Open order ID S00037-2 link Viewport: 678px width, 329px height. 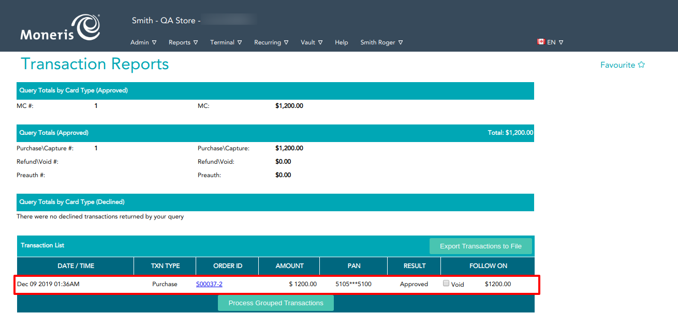click(209, 284)
